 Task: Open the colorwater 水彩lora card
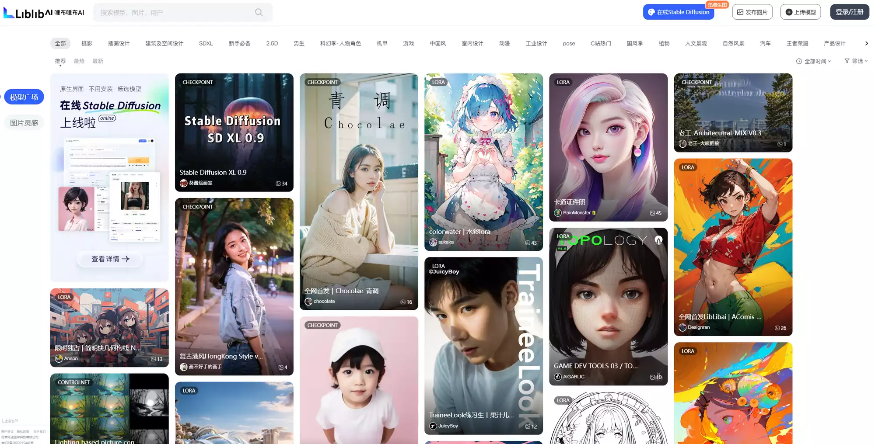pos(483,162)
